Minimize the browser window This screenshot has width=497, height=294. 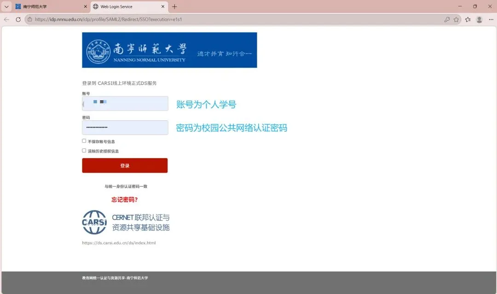pyautogui.click(x=460, y=6)
